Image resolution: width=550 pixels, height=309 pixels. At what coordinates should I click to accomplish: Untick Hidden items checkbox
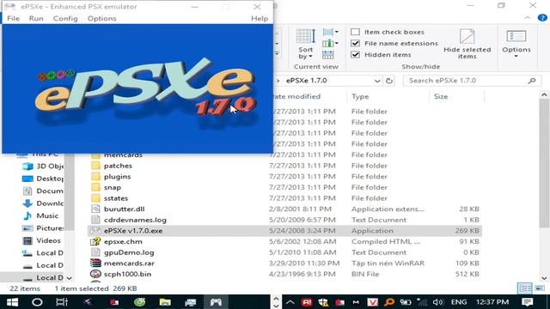[x=355, y=55]
